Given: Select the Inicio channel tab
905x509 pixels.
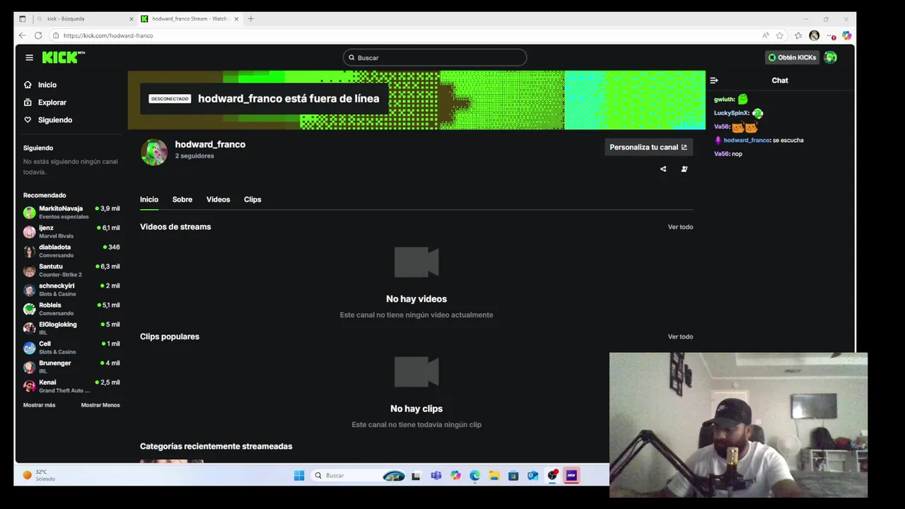Looking at the screenshot, I should 149,199.
